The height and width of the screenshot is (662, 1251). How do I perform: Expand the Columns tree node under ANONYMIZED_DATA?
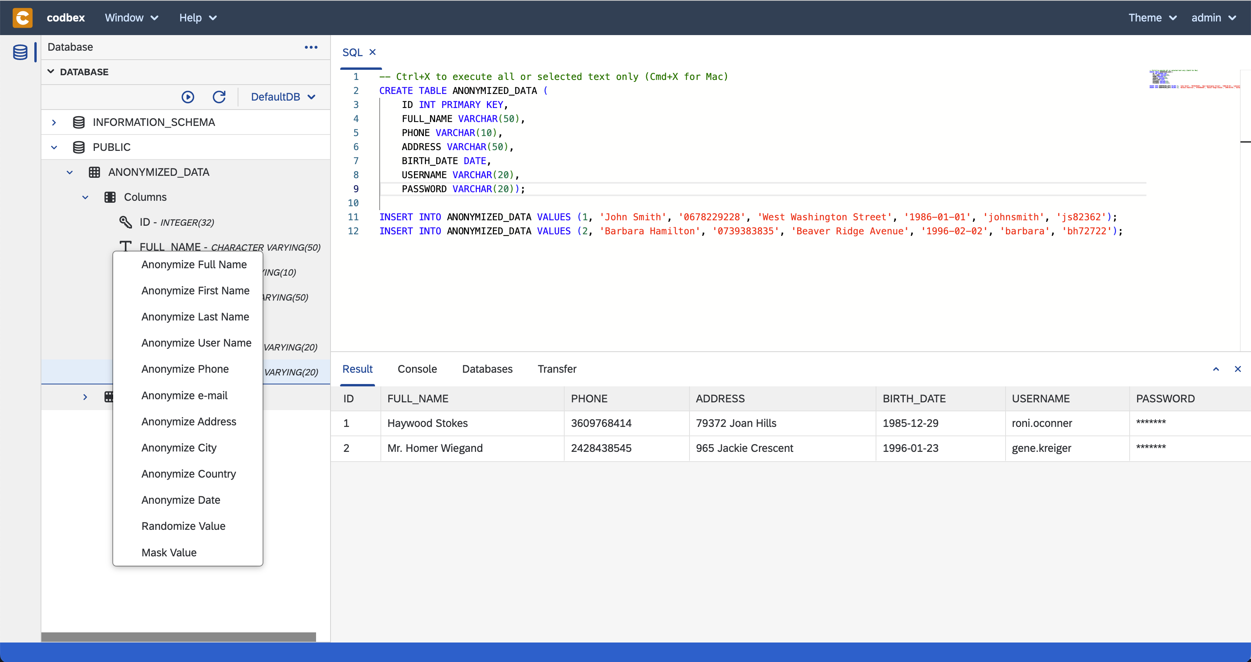85,197
